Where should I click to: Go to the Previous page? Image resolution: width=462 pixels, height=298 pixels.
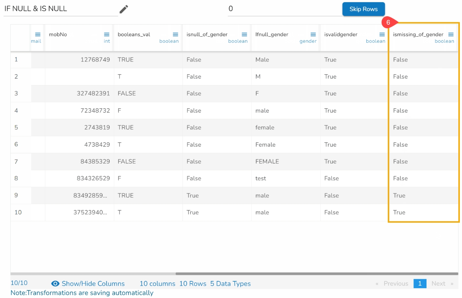395,284
